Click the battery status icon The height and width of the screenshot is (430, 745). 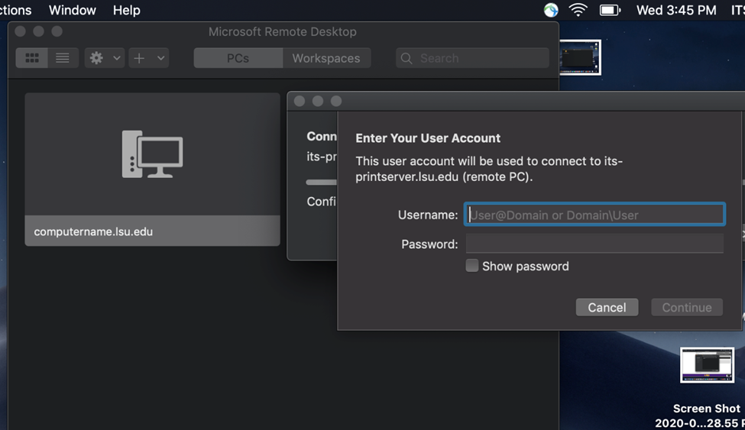click(x=610, y=10)
